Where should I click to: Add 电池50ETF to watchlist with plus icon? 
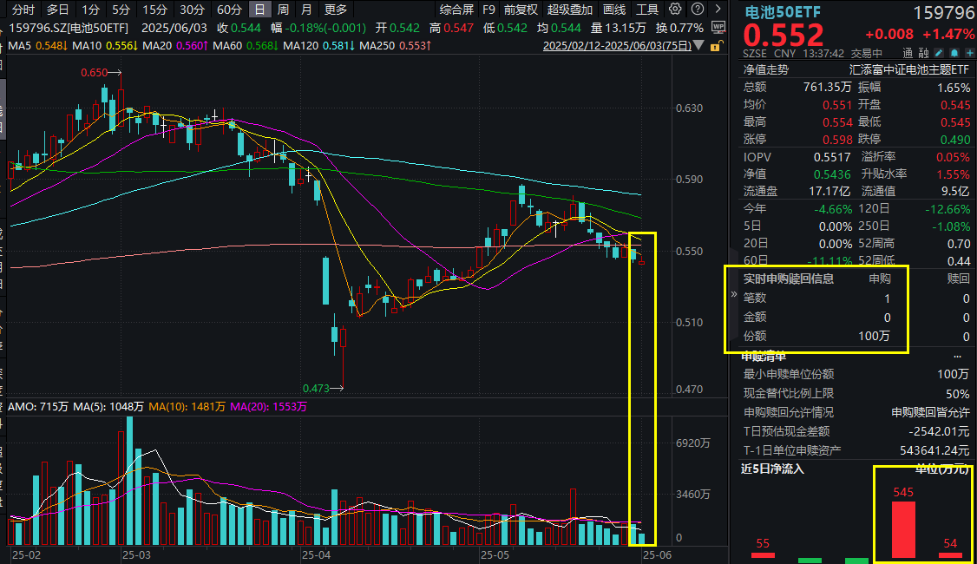pos(971,53)
